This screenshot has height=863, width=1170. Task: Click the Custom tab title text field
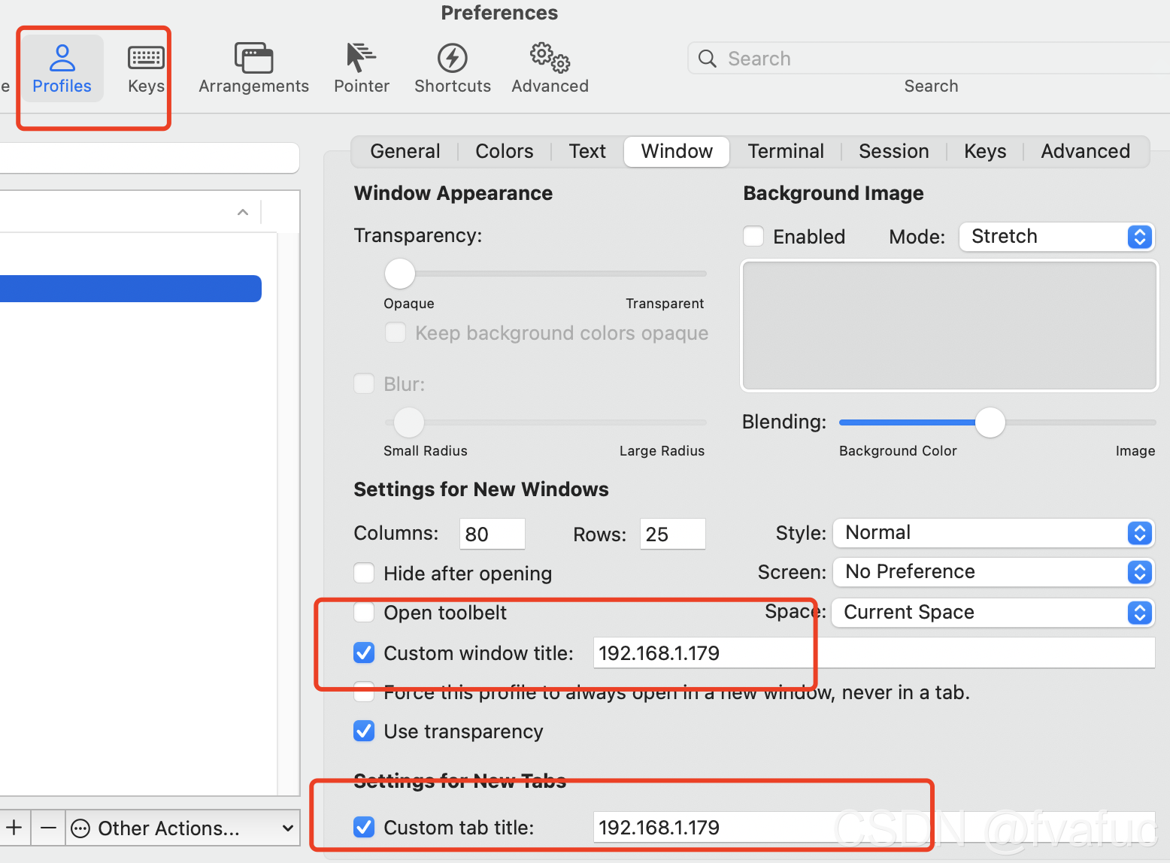pyautogui.click(x=874, y=827)
